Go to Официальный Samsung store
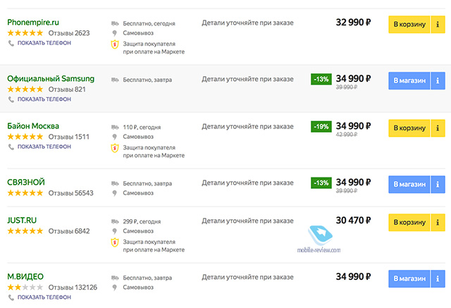451x308 pixels. (x=409, y=80)
